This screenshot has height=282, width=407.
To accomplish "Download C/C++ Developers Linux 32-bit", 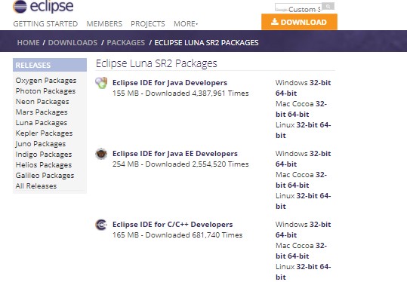I will click(307, 267).
